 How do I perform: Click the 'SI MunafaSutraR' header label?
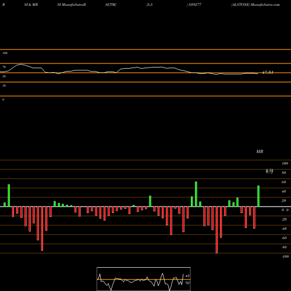tap(72, 5)
